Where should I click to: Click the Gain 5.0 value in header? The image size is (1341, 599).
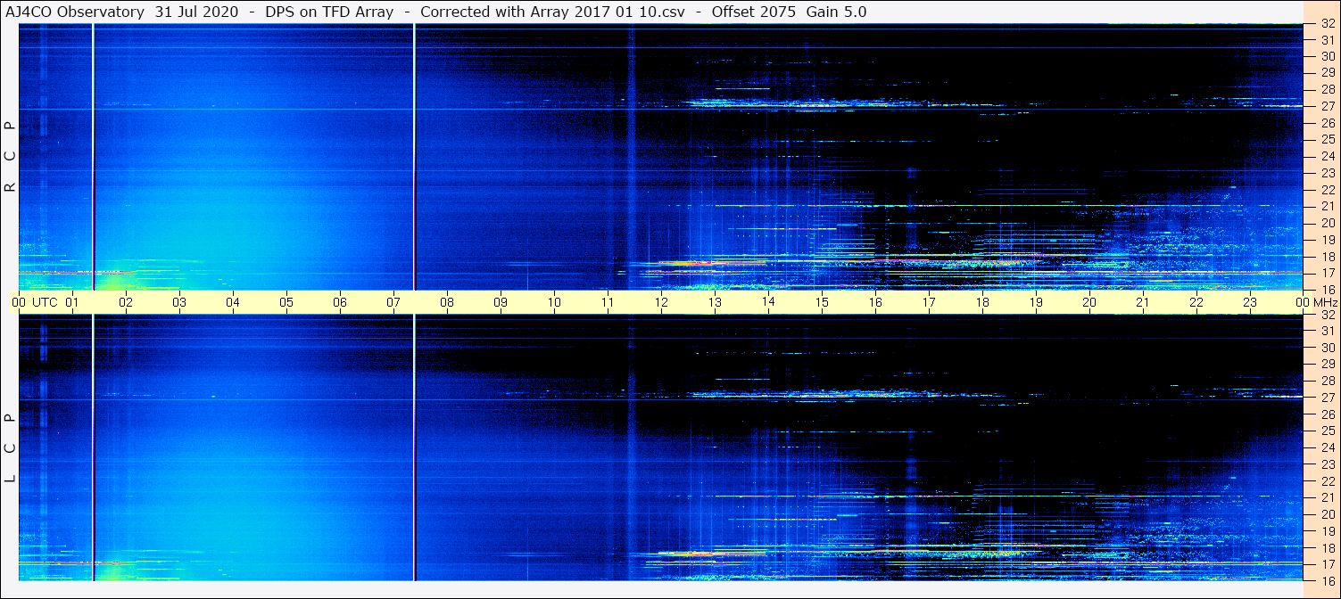[x=836, y=12]
